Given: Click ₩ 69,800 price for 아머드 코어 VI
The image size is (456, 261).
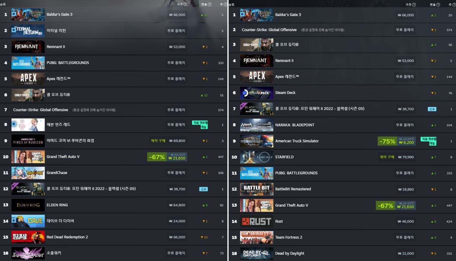Looking at the screenshot, I should (177, 141).
